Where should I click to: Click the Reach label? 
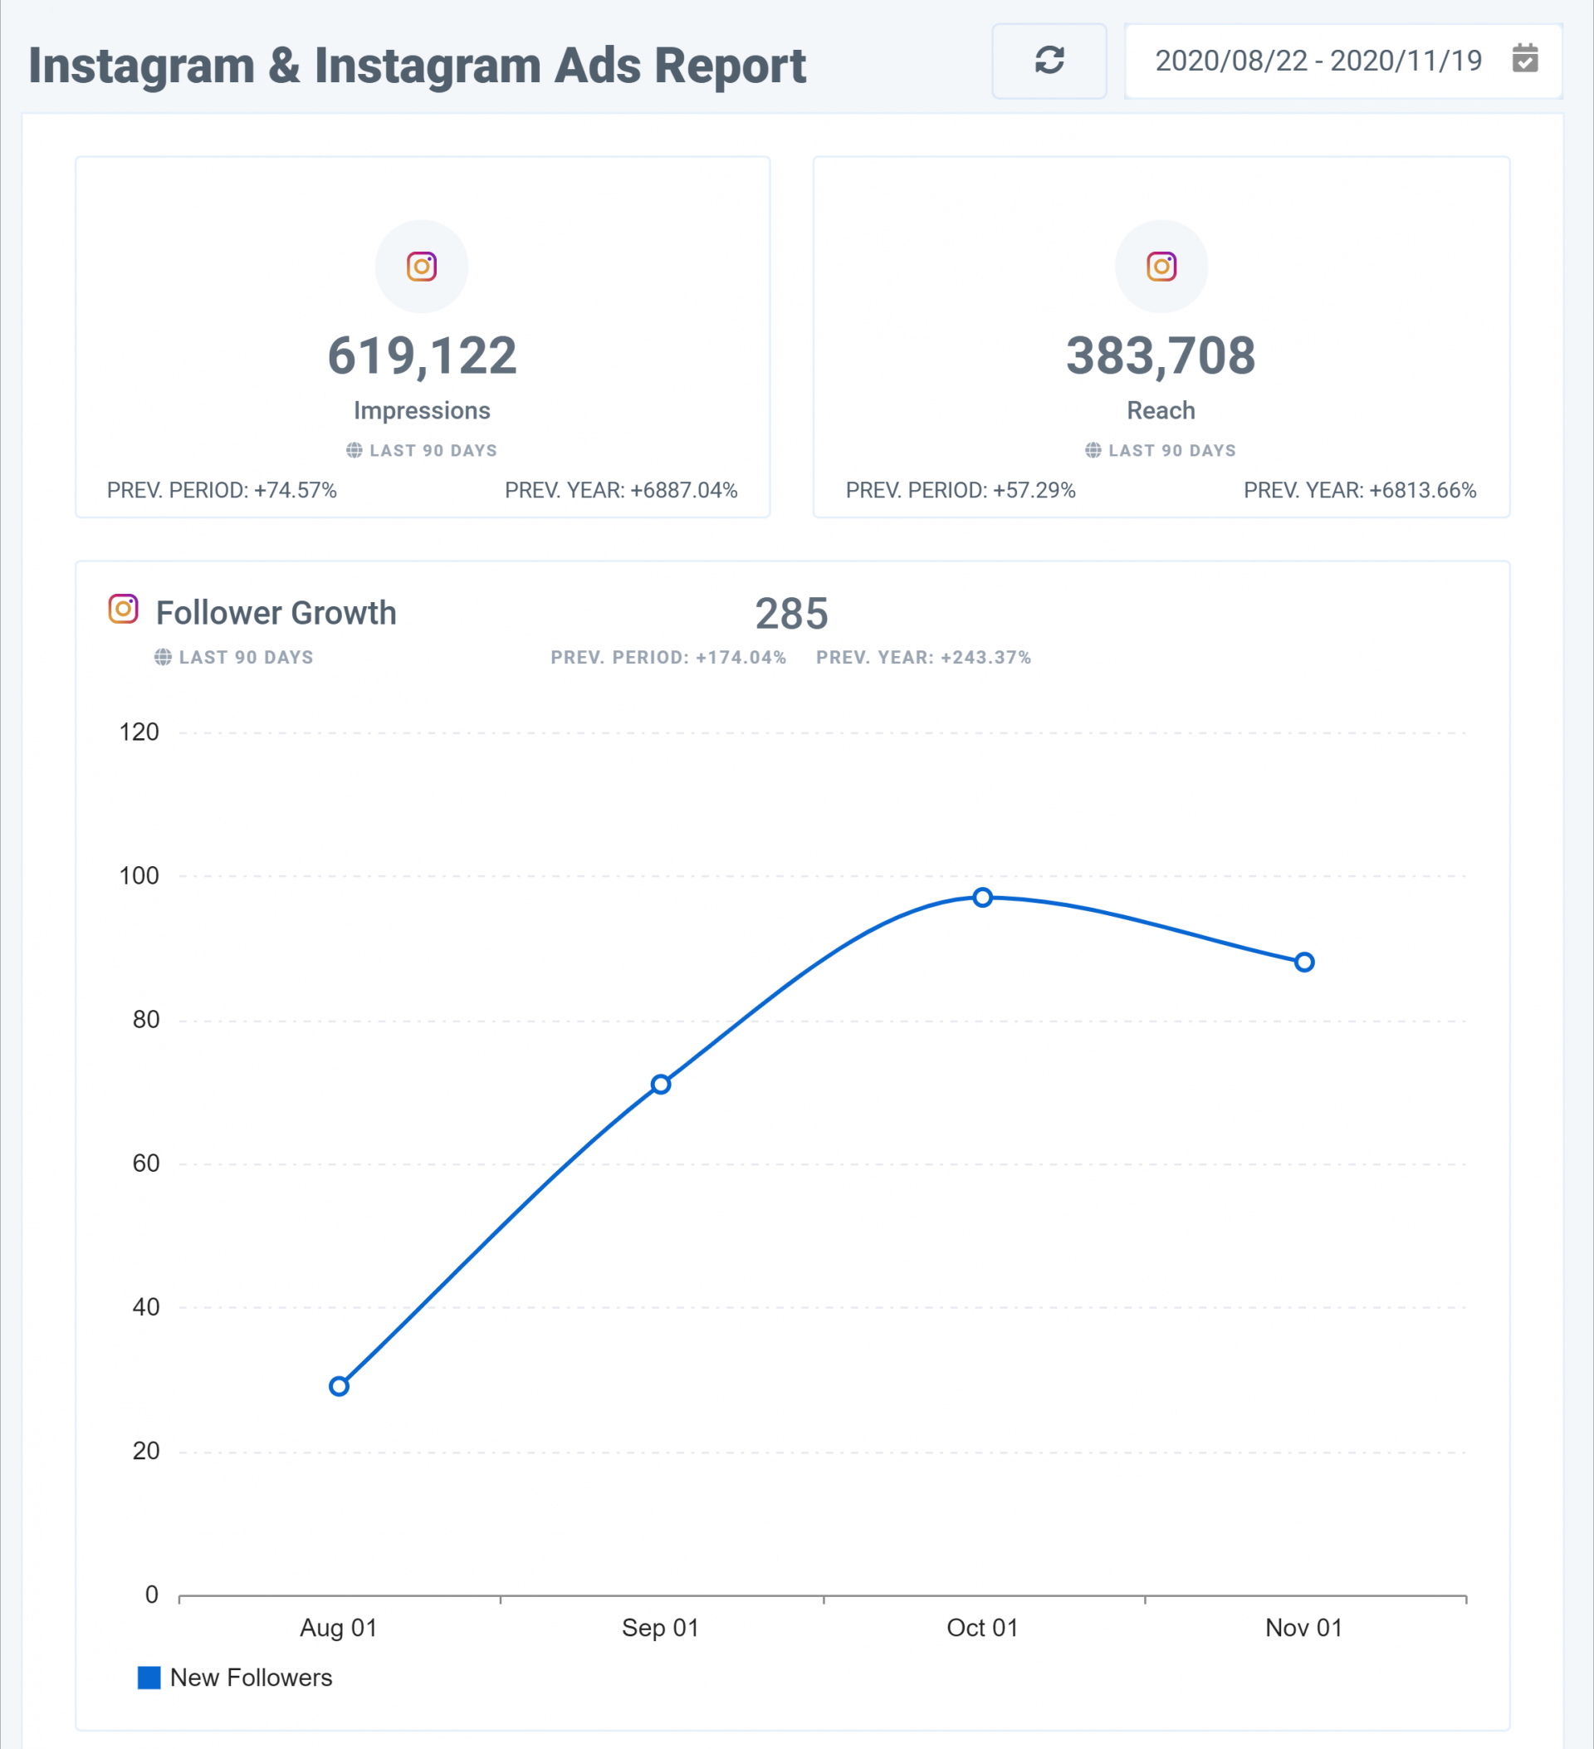(1161, 410)
